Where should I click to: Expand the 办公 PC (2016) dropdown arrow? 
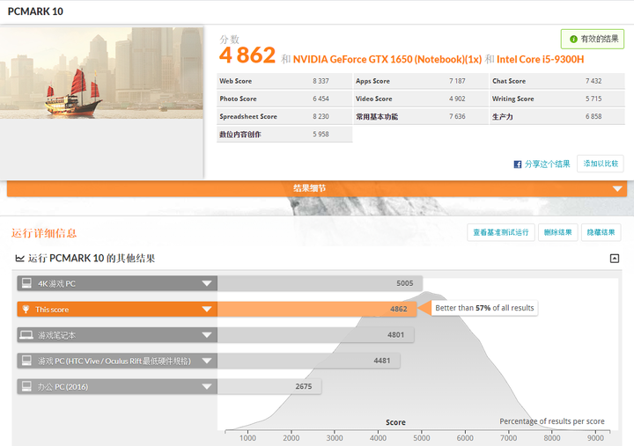pos(207,386)
